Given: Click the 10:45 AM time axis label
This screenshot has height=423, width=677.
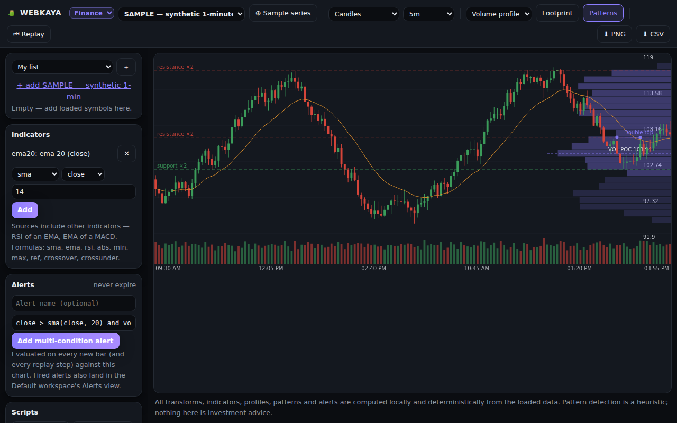Looking at the screenshot, I should pos(477,269).
